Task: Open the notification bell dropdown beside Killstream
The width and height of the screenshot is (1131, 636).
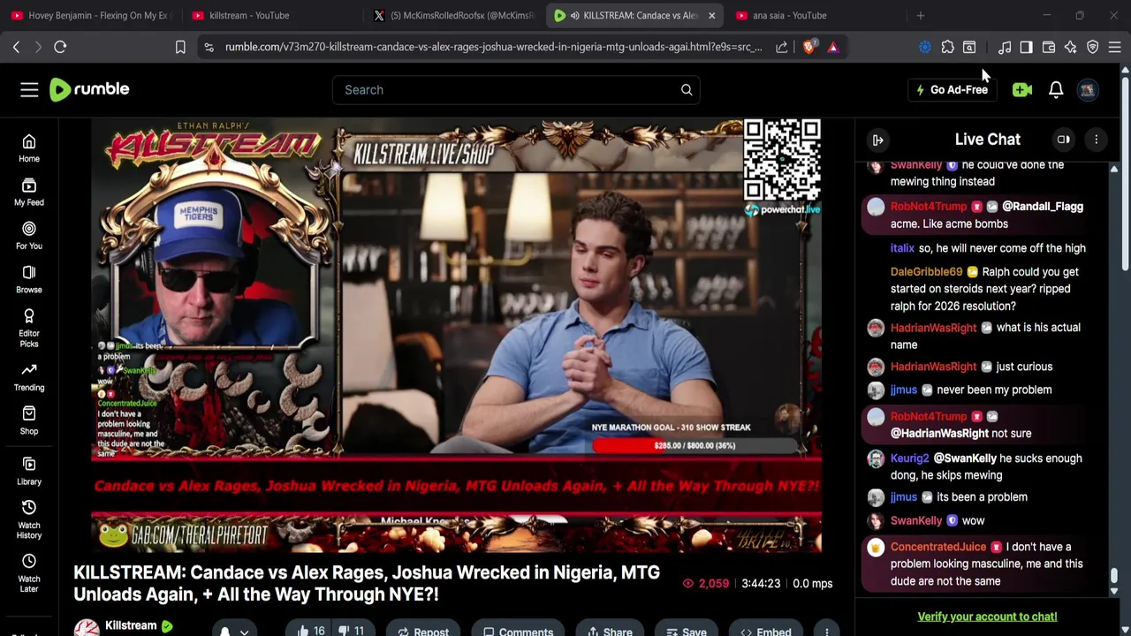Action: tap(234, 631)
